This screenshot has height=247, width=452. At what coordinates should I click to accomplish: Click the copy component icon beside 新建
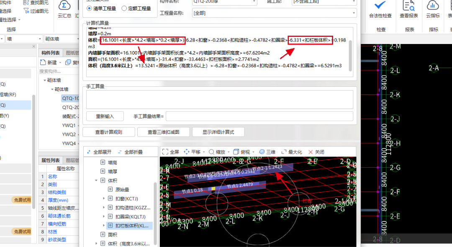68,62
